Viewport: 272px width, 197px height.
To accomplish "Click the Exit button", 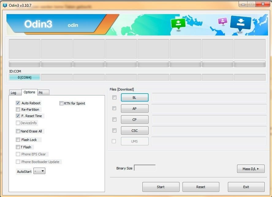I will point(246,187).
